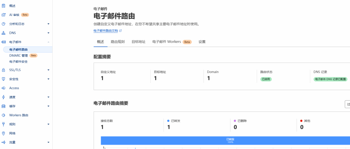Click the AI 审核 sidebar icon

[3, 15]
